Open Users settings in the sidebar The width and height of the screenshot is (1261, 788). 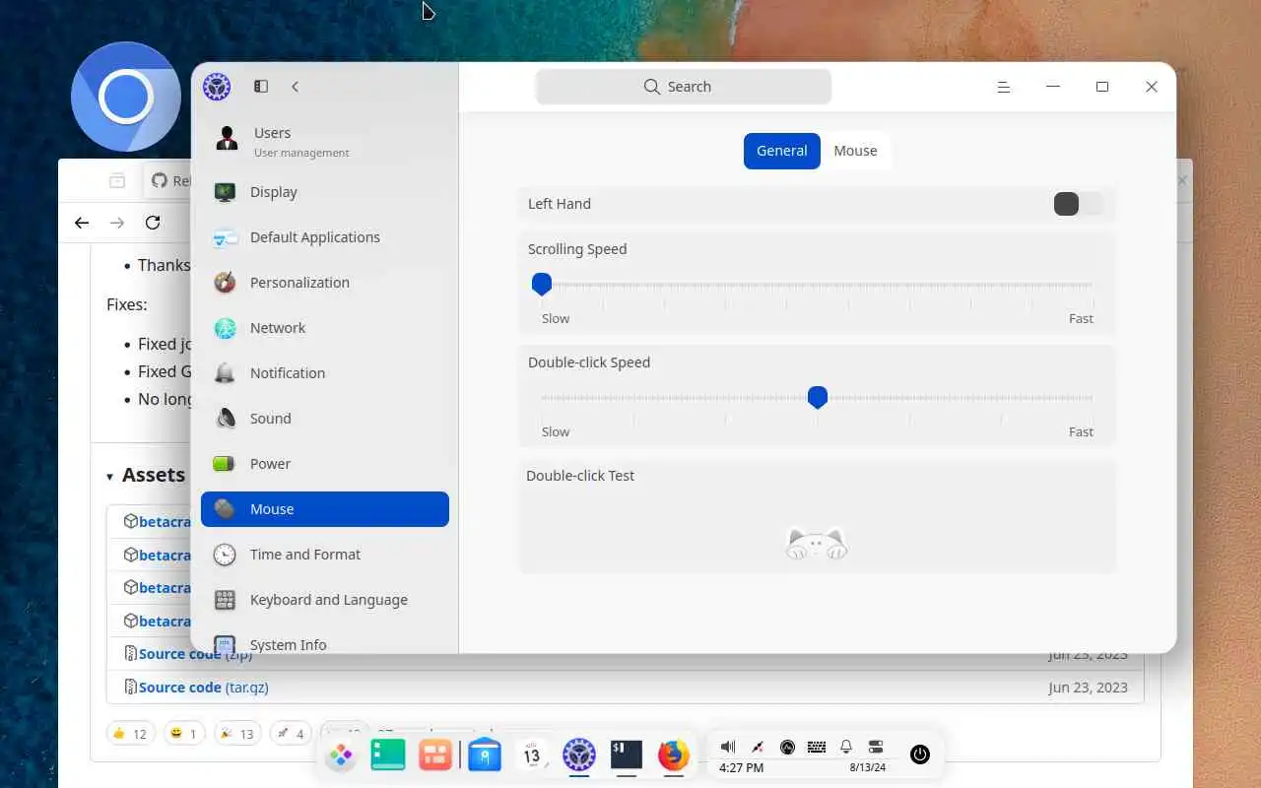coord(324,141)
